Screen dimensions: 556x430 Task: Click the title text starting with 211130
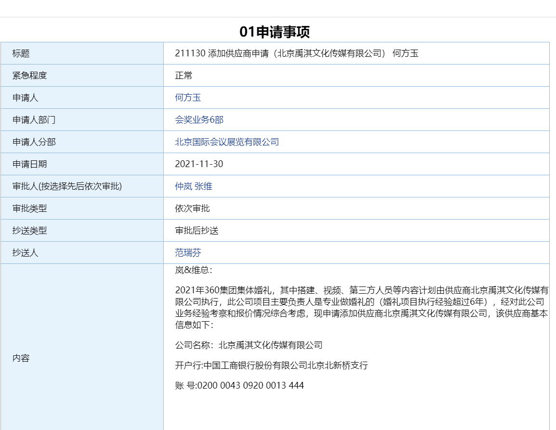click(297, 53)
